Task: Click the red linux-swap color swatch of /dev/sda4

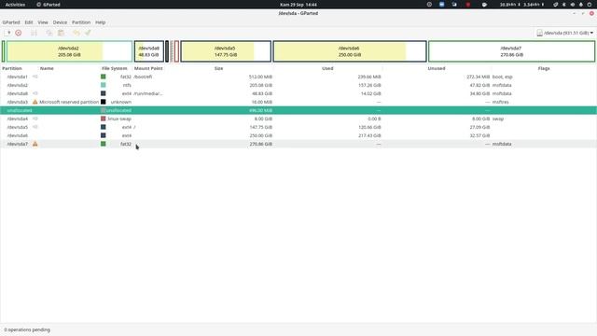Action: [104, 119]
